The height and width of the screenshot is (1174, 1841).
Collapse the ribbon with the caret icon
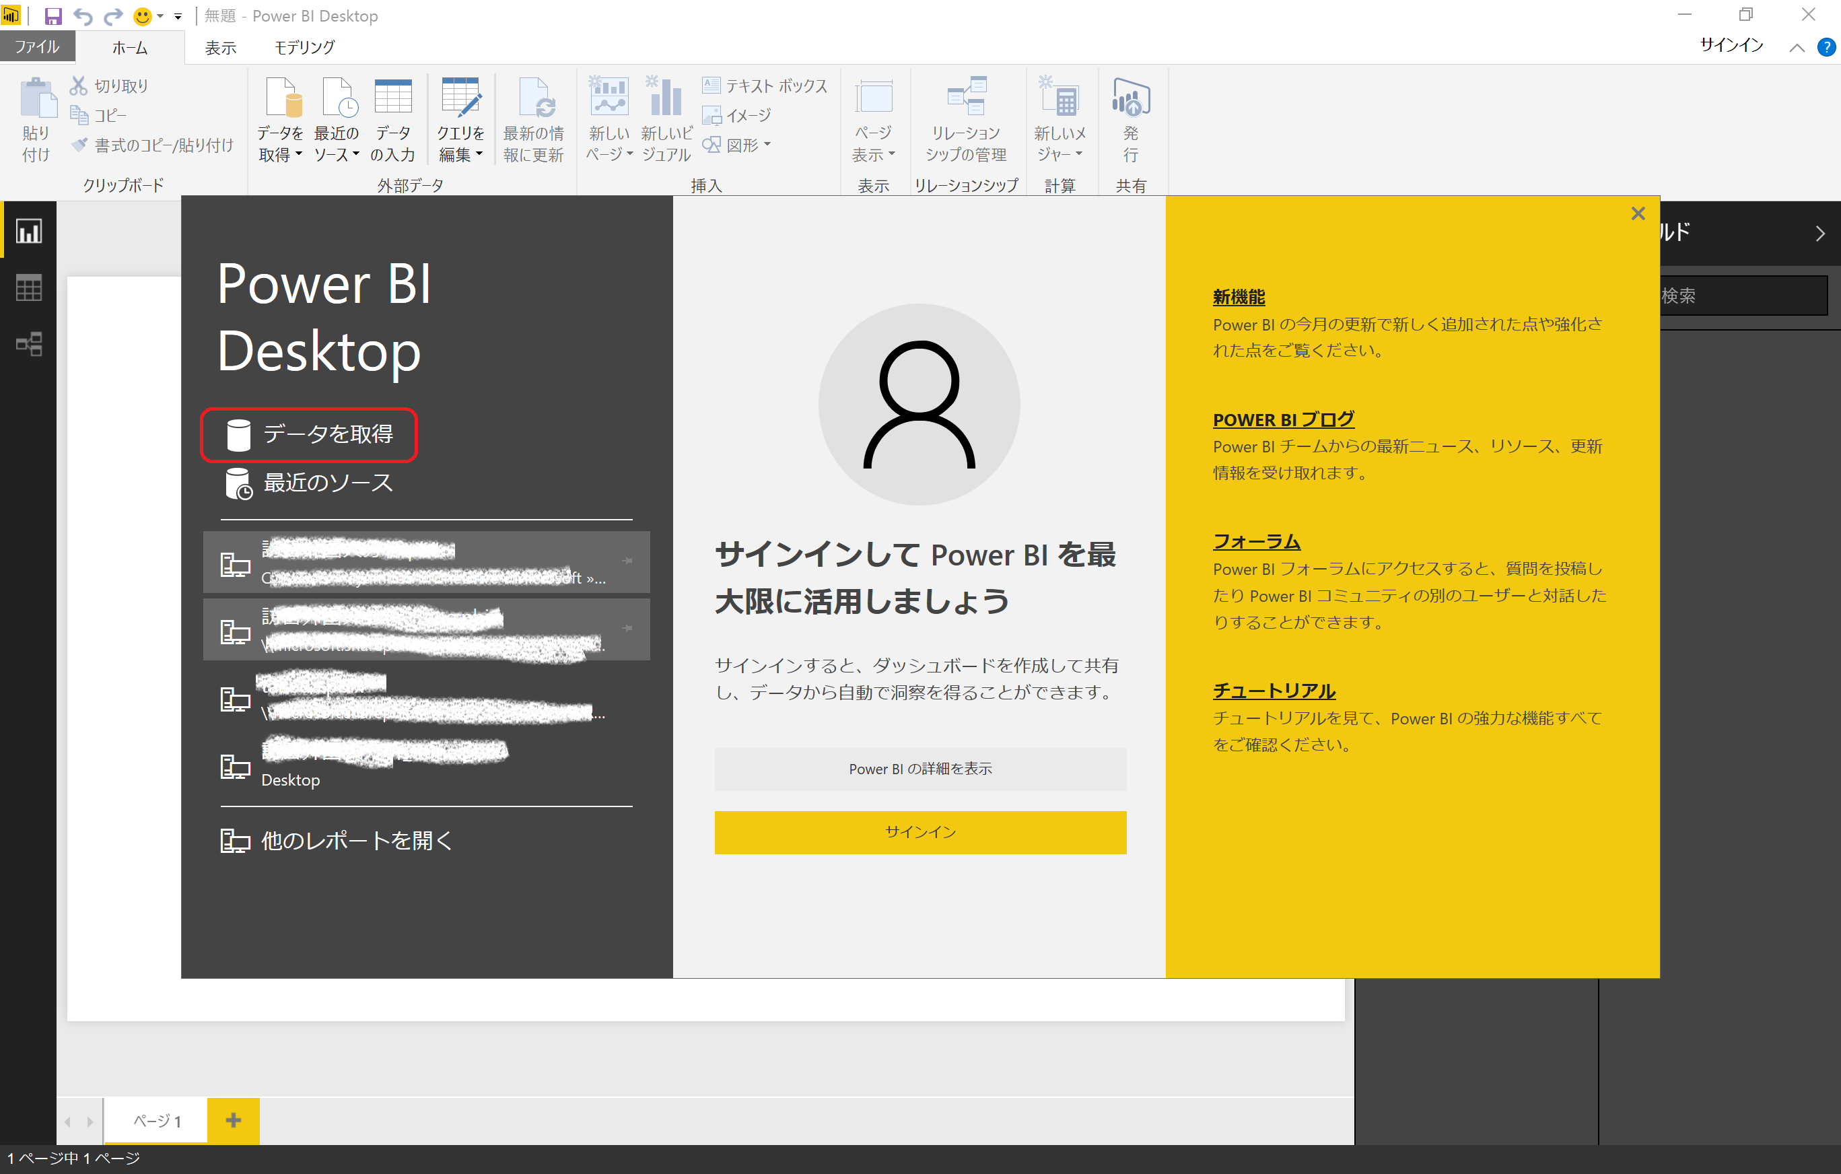[1797, 47]
